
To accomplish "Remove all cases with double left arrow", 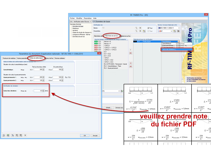I will coord(130,67).
